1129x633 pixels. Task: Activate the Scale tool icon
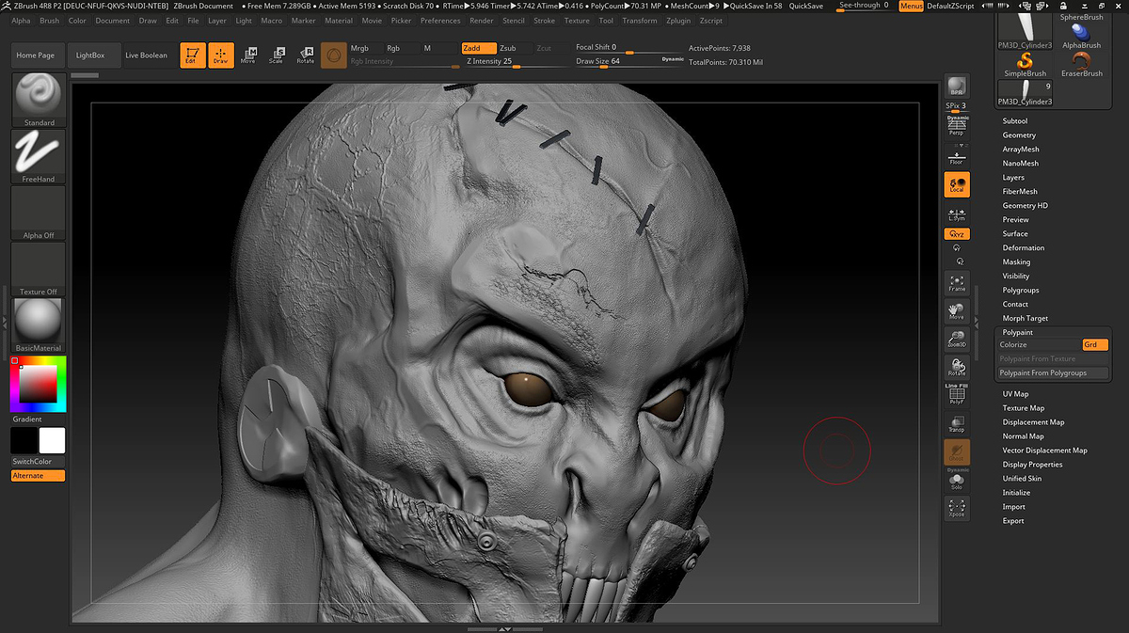277,55
